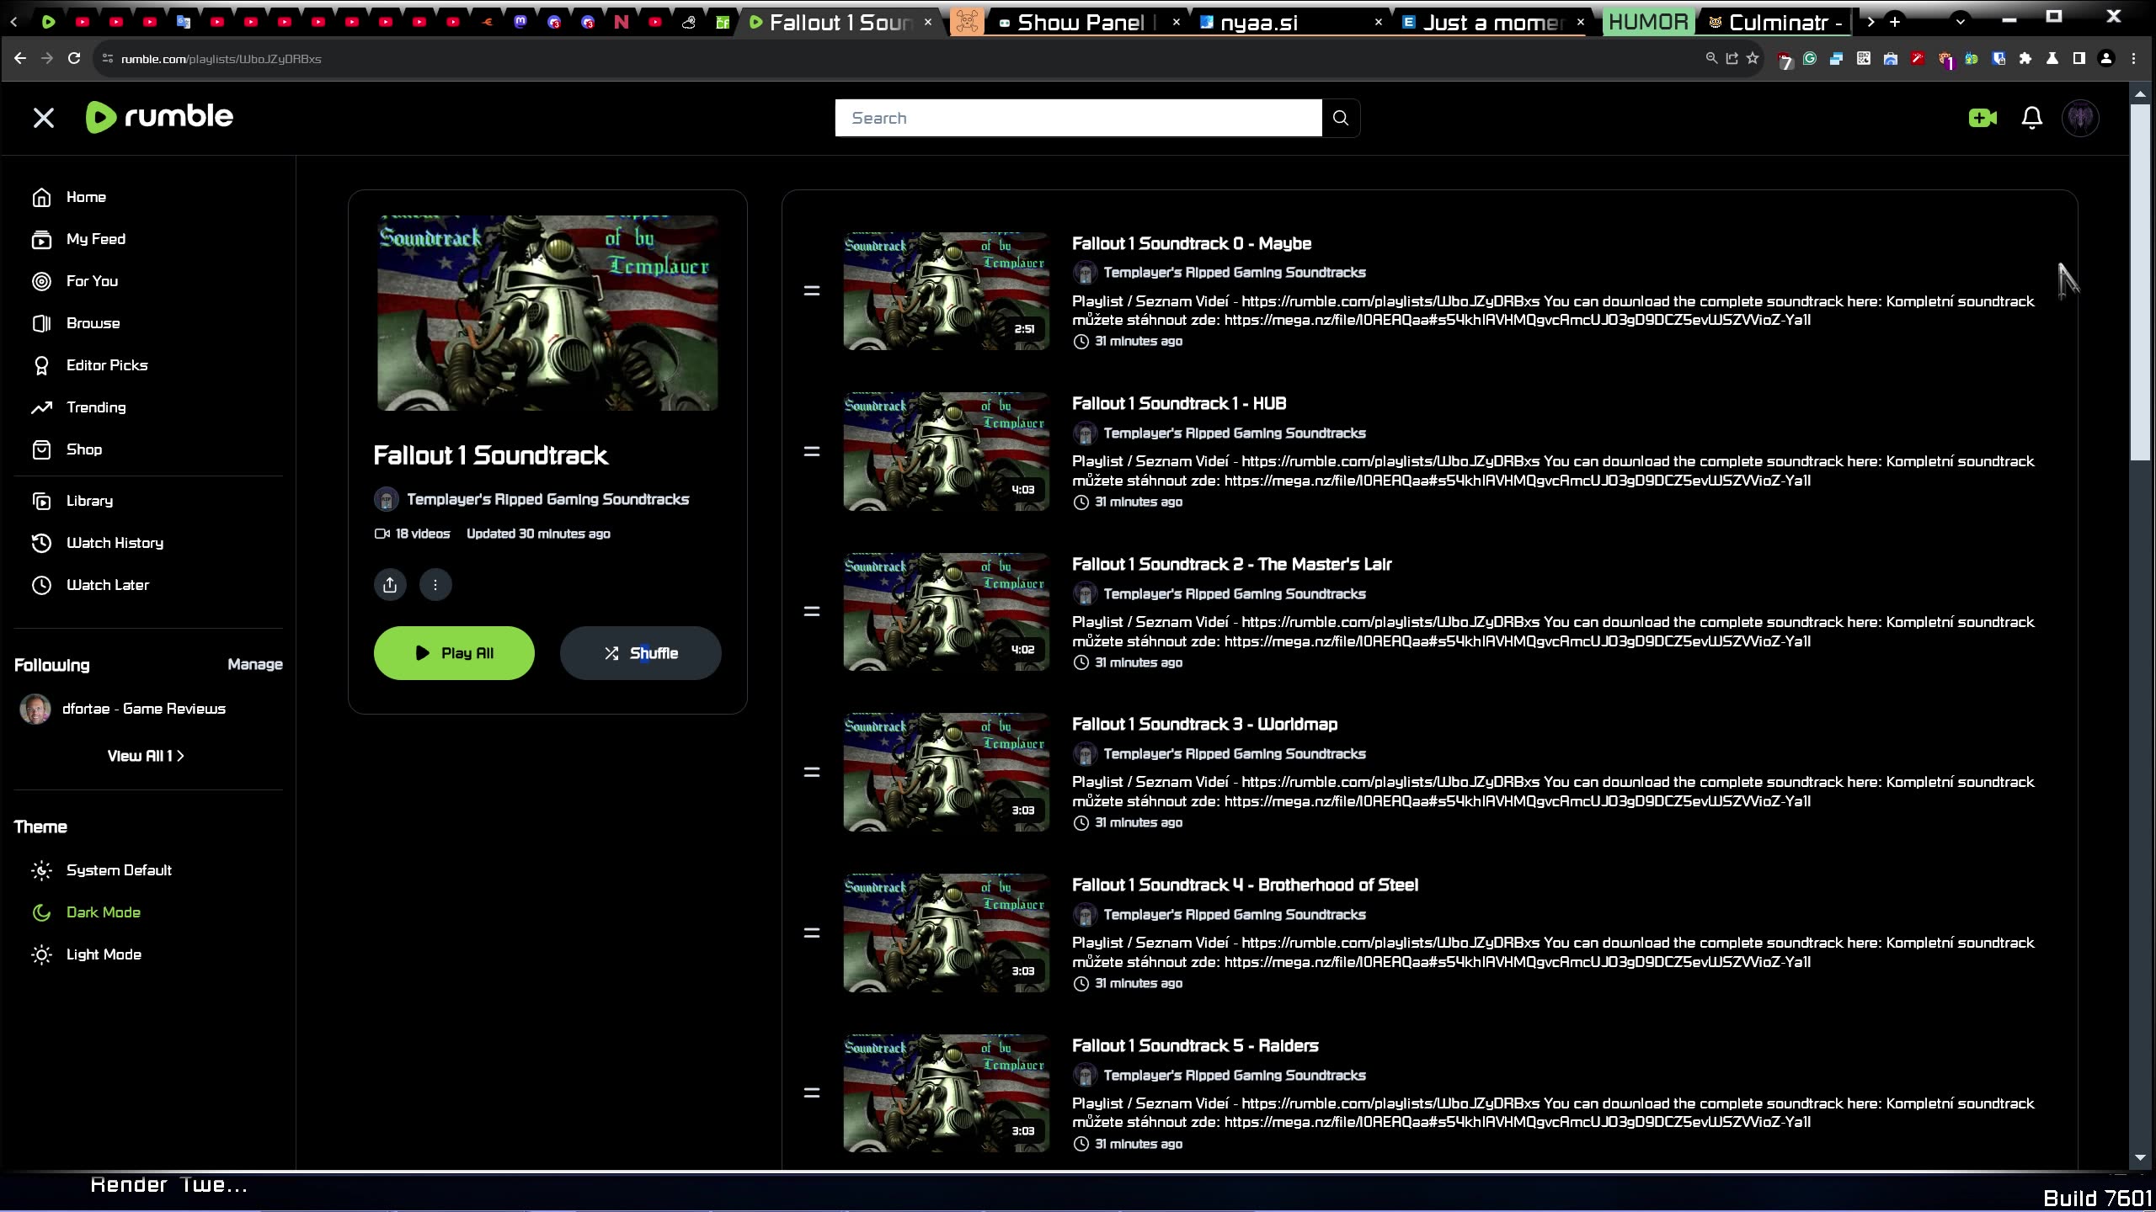Image resolution: width=2156 pixels, height=1212 pixels.
Task: Select the System Default theme
Action: pos(119,869)
